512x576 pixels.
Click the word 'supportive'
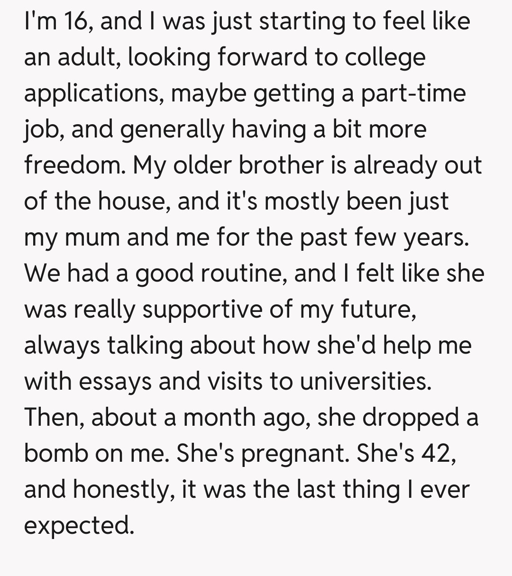(201, 310)
